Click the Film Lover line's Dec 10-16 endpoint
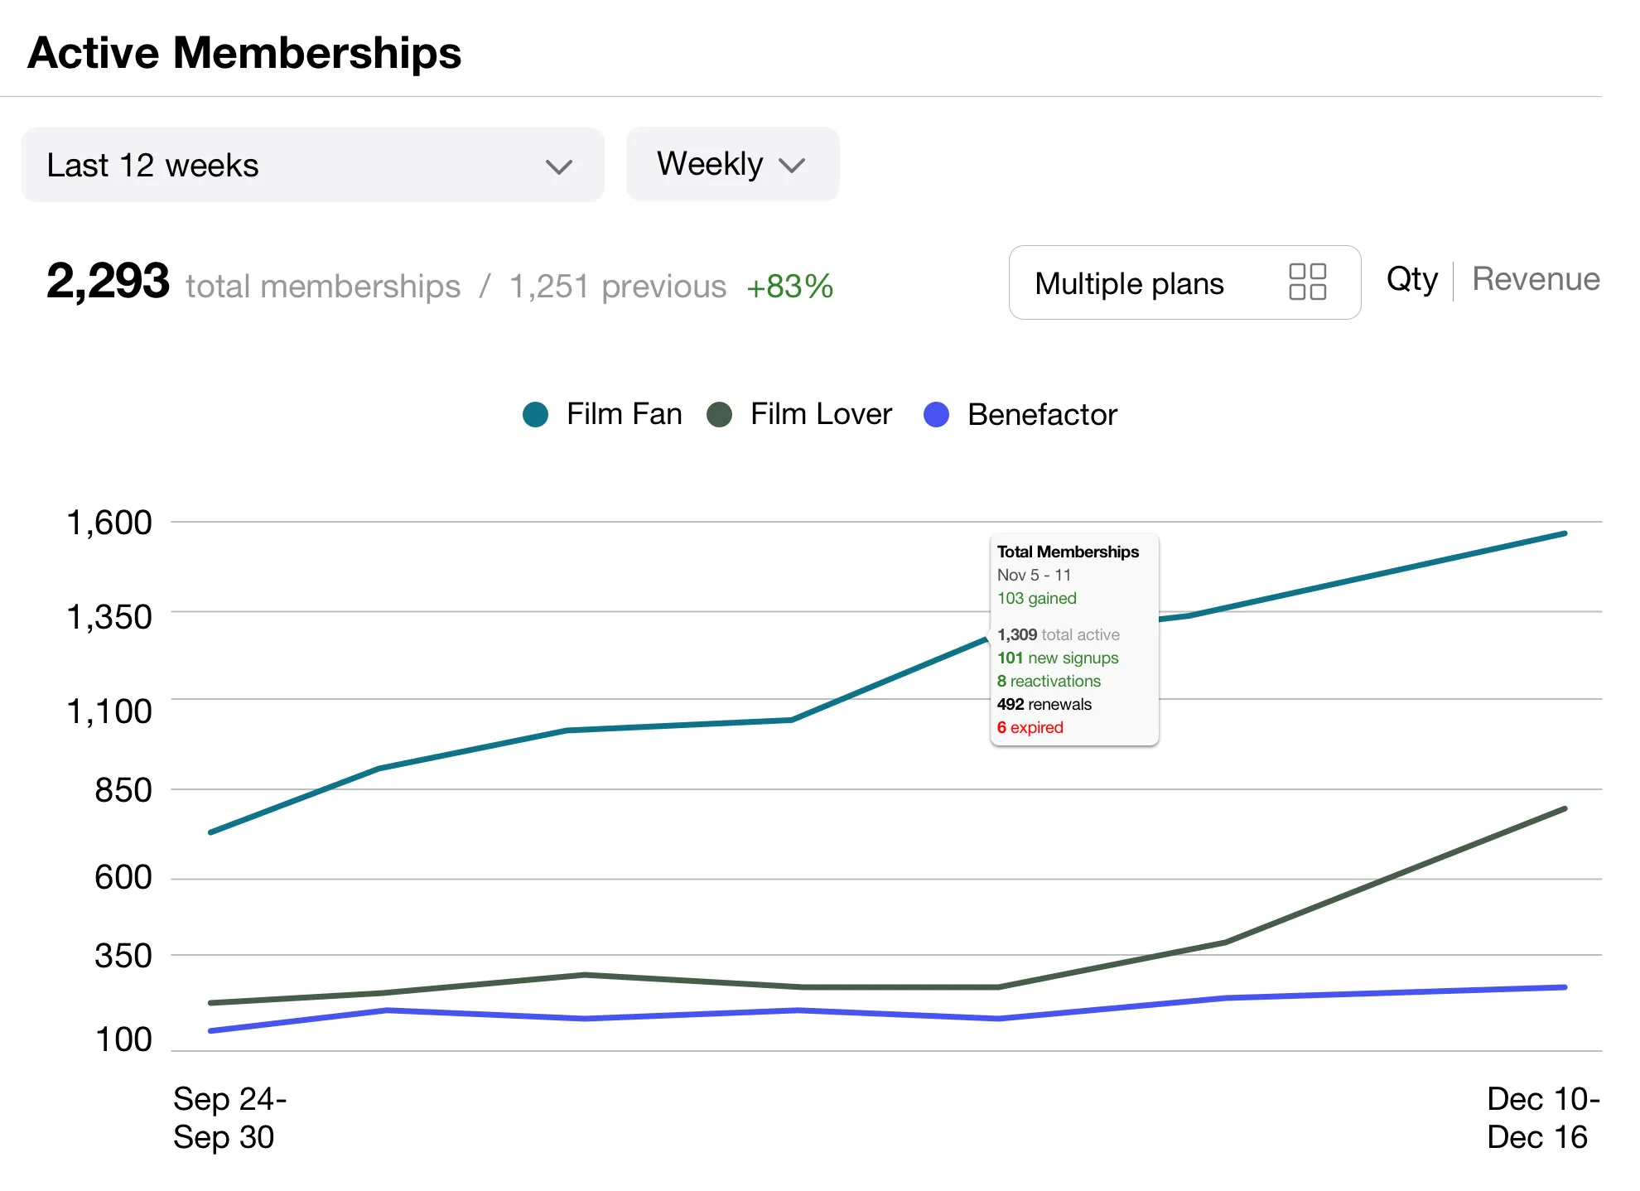The width and height of the screenshot is (1640, 1191). [1564, 808]
